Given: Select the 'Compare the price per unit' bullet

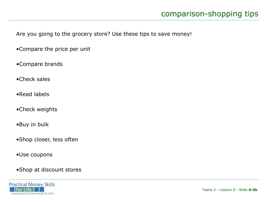Looking at the screenshot, I should click(x=53, y=49).
